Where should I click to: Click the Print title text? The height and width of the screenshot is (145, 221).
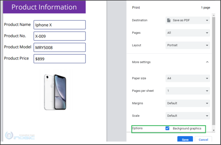click(x=136, y=8)
